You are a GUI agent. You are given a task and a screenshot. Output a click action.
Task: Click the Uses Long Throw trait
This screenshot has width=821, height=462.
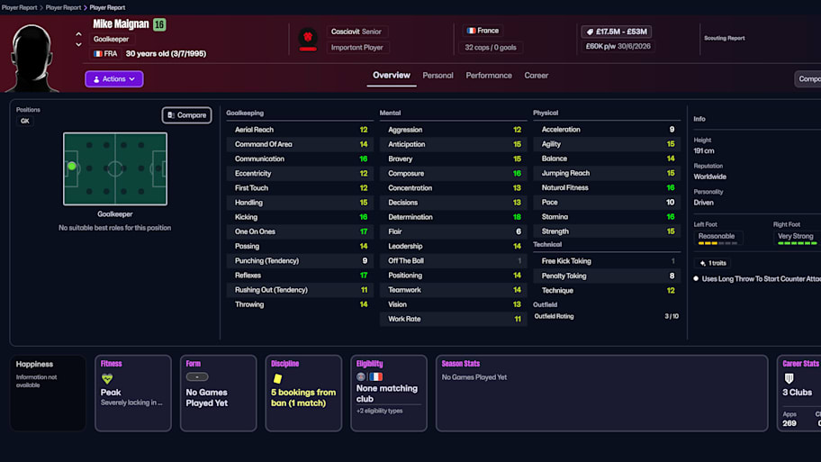point(761,278)
